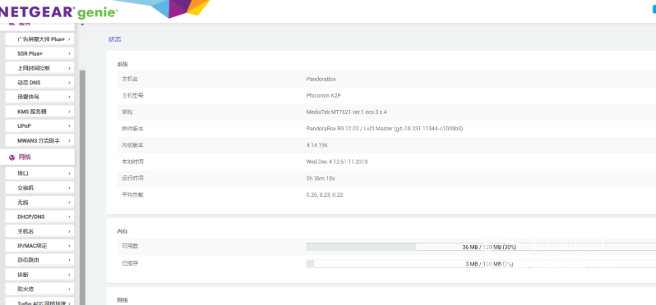This screenshot has height=305, width=656.
Task: Open 接口 under 网络
Action: point(39,173)
